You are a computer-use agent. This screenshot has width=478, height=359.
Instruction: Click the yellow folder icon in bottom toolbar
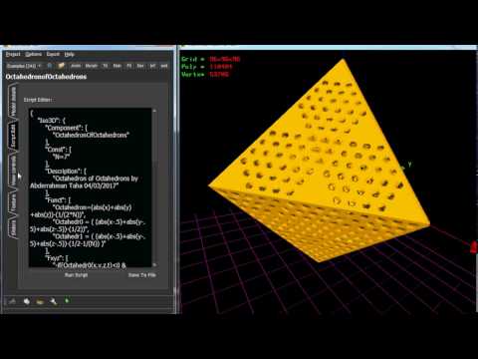tap(40, 301)
